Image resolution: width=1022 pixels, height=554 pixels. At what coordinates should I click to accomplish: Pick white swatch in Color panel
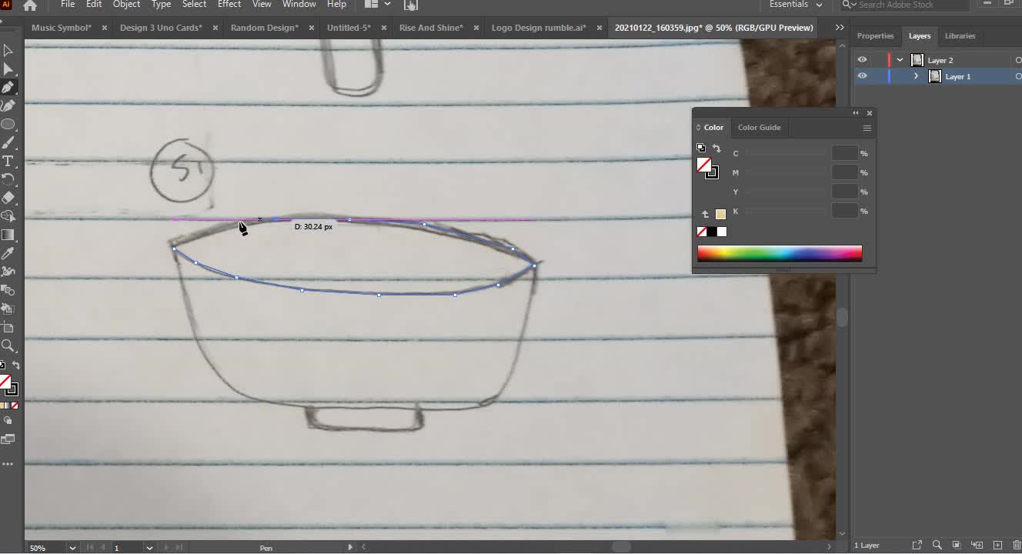(x=722, y=232)
